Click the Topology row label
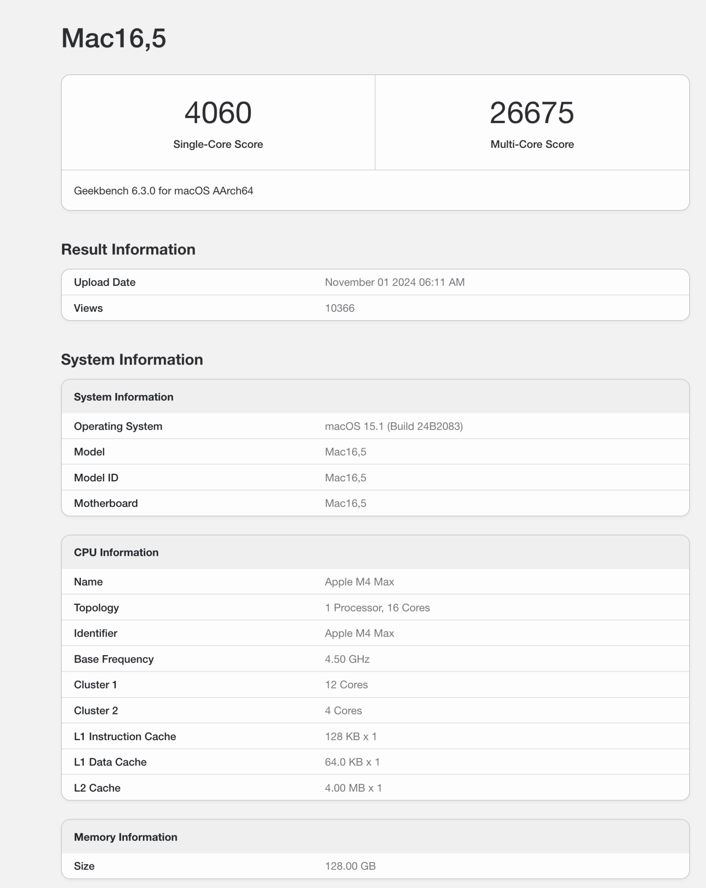 96,608
